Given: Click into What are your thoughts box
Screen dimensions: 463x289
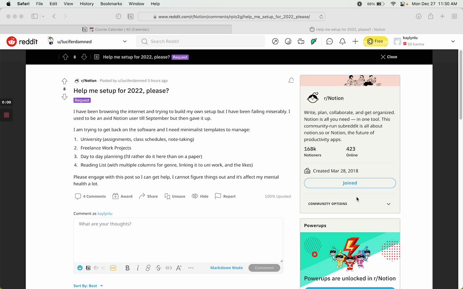Looking at the screenshot, I should (x=178, y=240).
